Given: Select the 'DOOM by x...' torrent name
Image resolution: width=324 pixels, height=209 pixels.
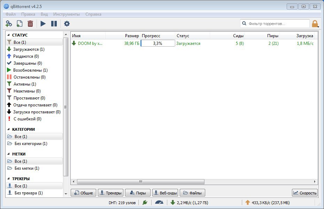Looking at the screenshot, I should click(90, 43).
